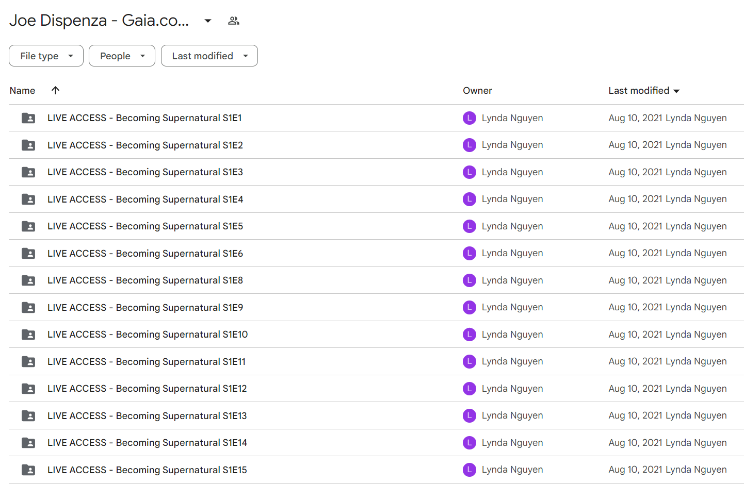Select folder Becoming Supernatural S1E5
The image size is (744, 500).
click(145, 226)
